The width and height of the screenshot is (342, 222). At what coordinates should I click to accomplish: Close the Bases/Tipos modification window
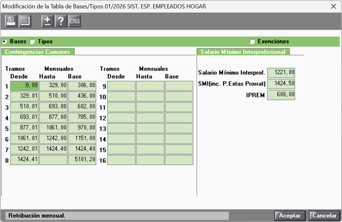point(333,6)
